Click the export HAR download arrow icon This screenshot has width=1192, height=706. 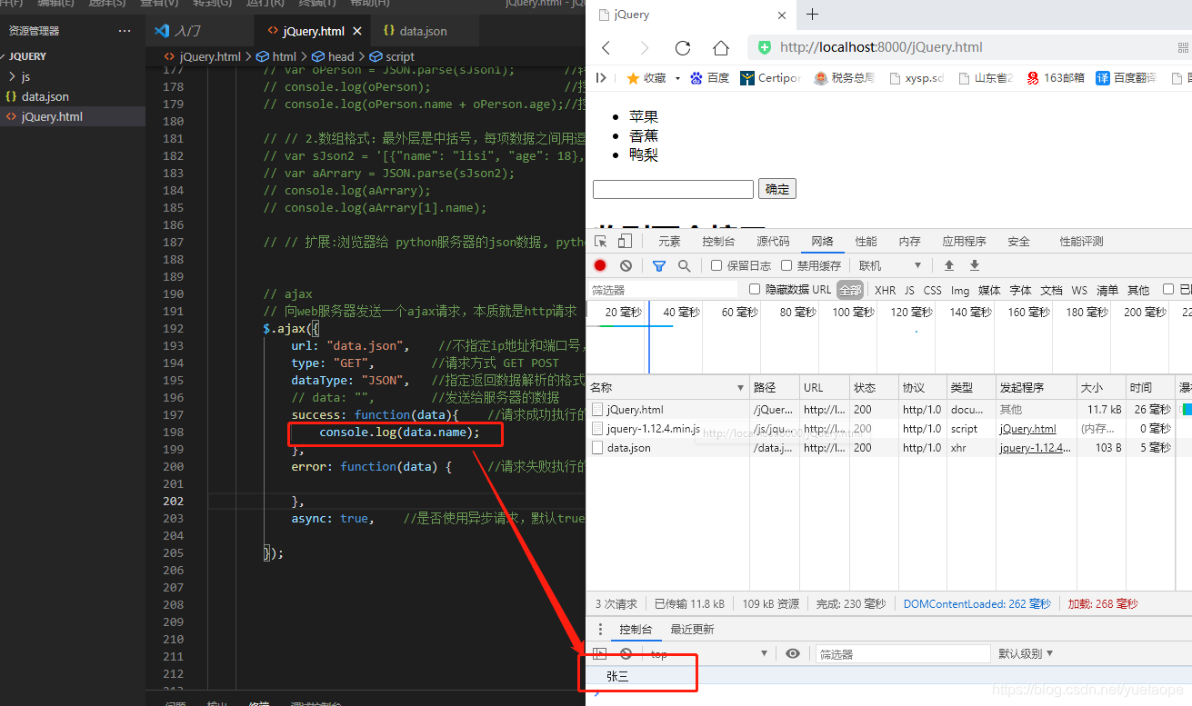(975, 265)
